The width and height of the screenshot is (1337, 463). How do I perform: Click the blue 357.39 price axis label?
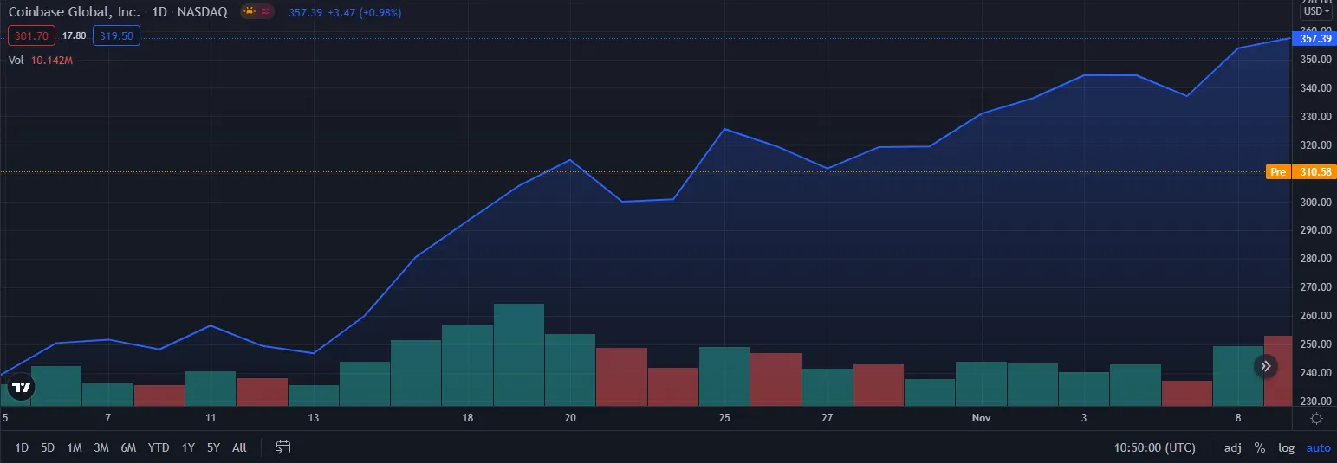point(1314,38)
